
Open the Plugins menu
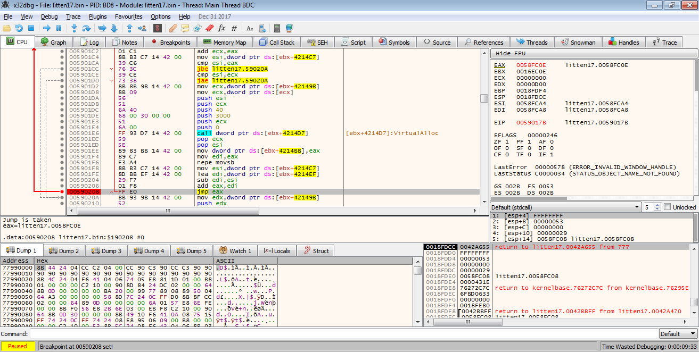[97, 16]
